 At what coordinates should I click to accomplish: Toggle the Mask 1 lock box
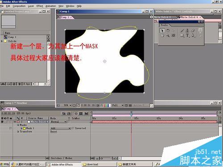coord(11,128)
